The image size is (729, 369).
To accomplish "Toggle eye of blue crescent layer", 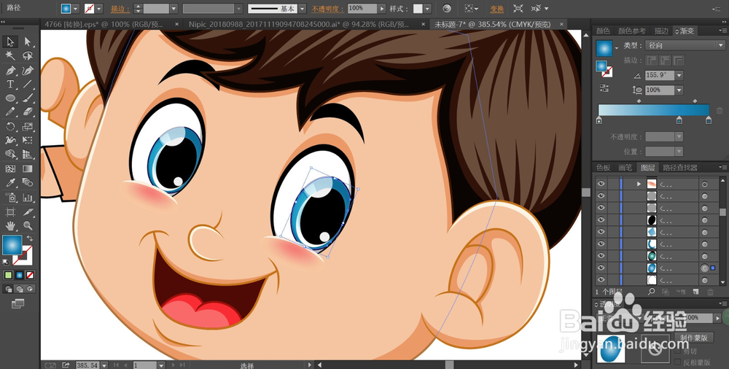I will (x=601, y=244).
